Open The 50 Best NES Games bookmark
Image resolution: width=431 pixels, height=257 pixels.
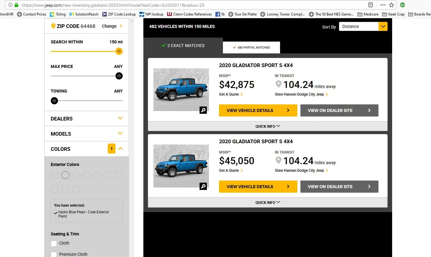(331, 14)
